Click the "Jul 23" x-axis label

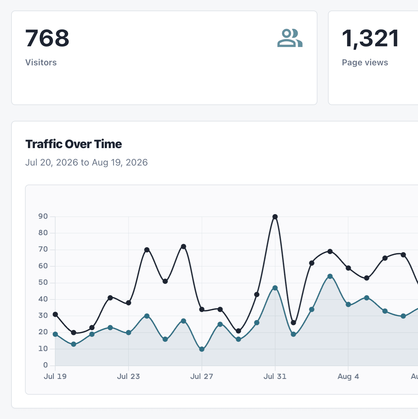point(128,376)
